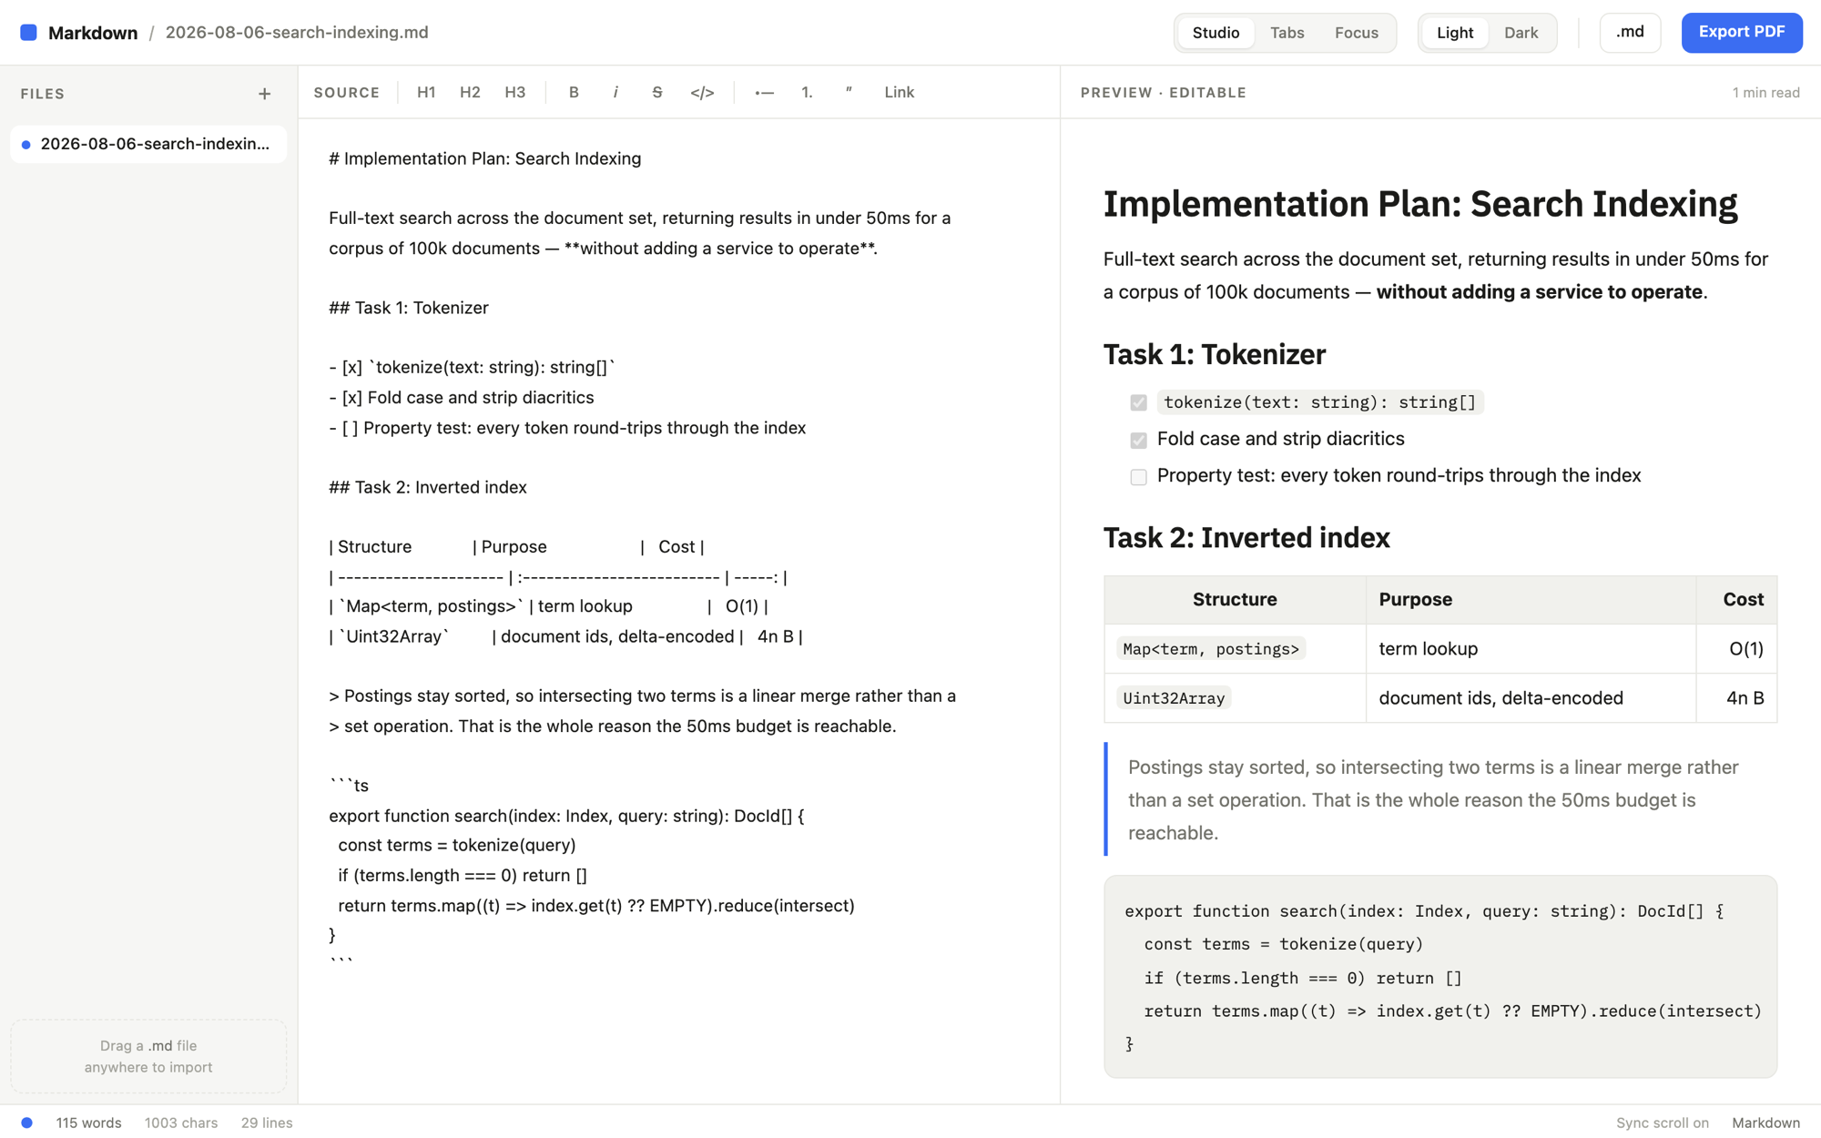Click source line '# Implementation Plan: Search Indexing'

tap(484, 159)
